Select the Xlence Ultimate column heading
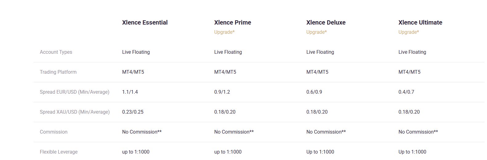This screenshot has height=160, width=487. tap(420, 22)
